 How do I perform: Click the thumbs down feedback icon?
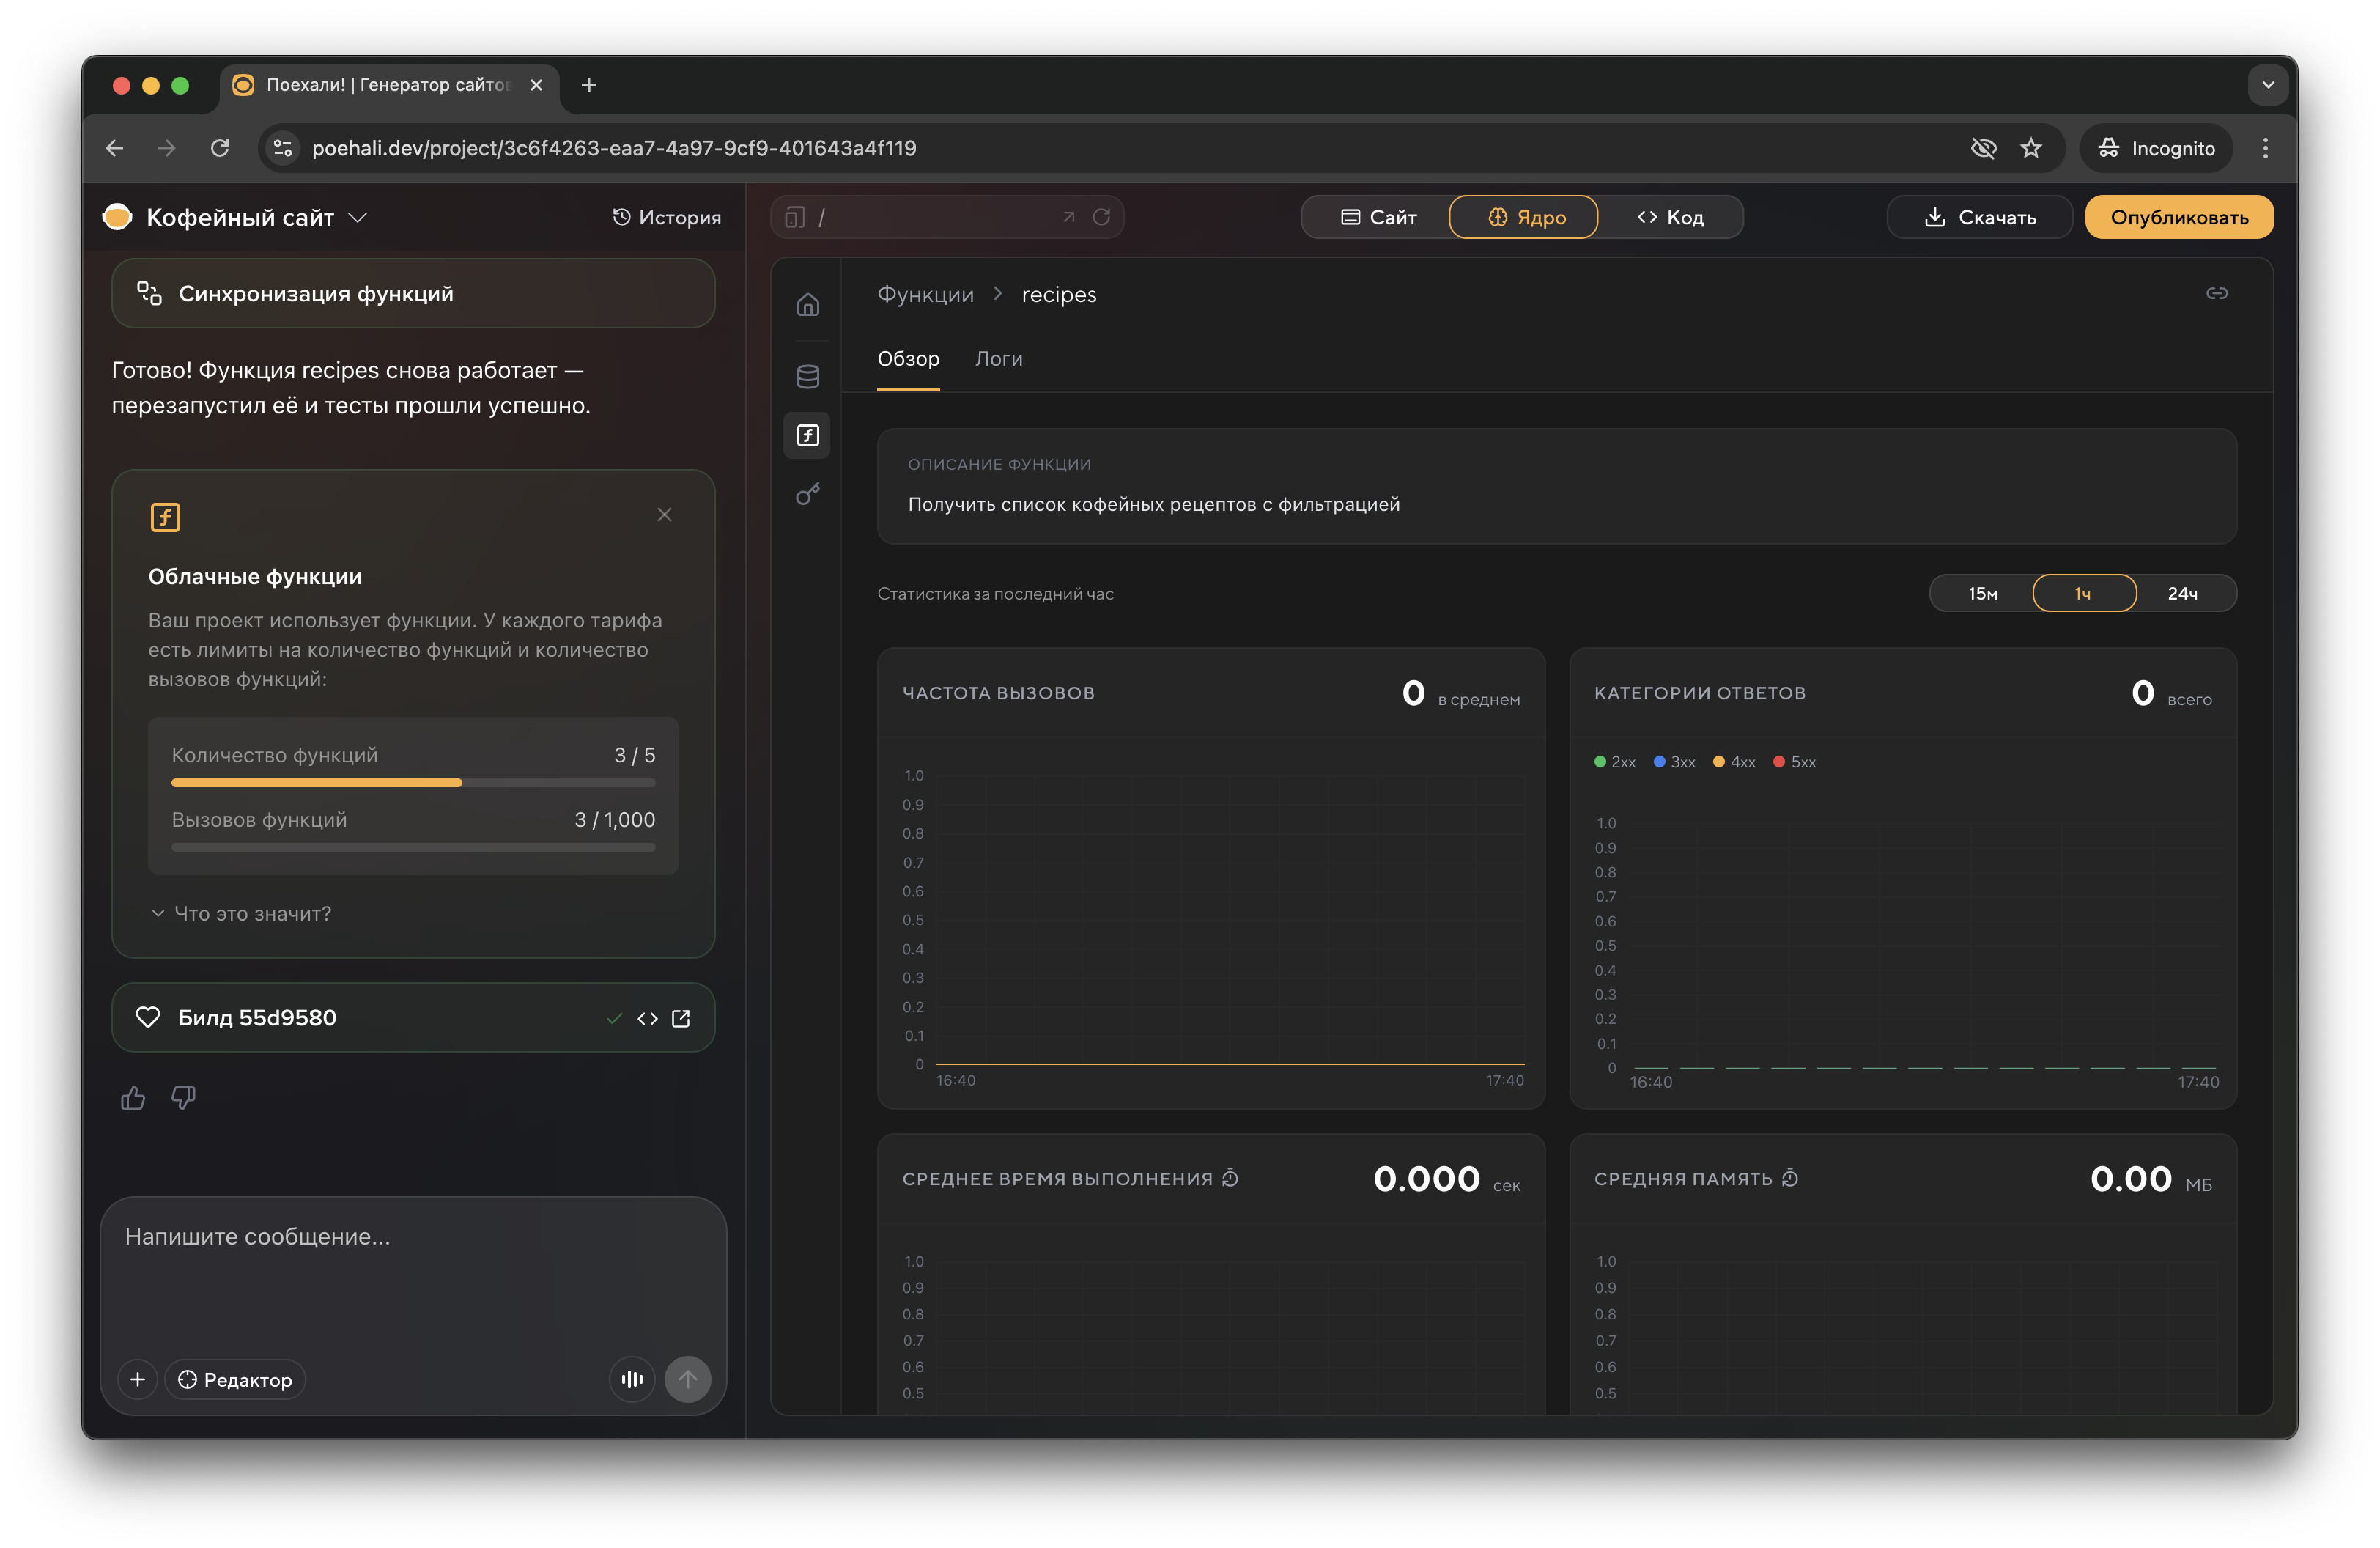point(183,1098)
